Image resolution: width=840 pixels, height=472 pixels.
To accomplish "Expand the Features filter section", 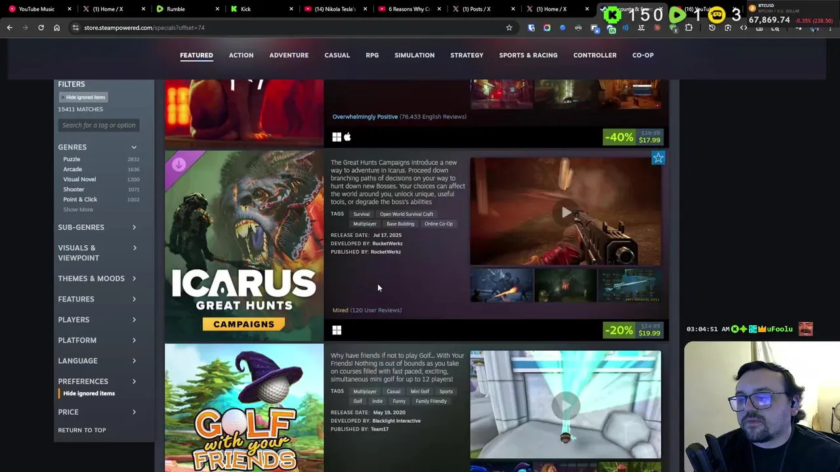I will pyautogui.click(x=97, y=299).
